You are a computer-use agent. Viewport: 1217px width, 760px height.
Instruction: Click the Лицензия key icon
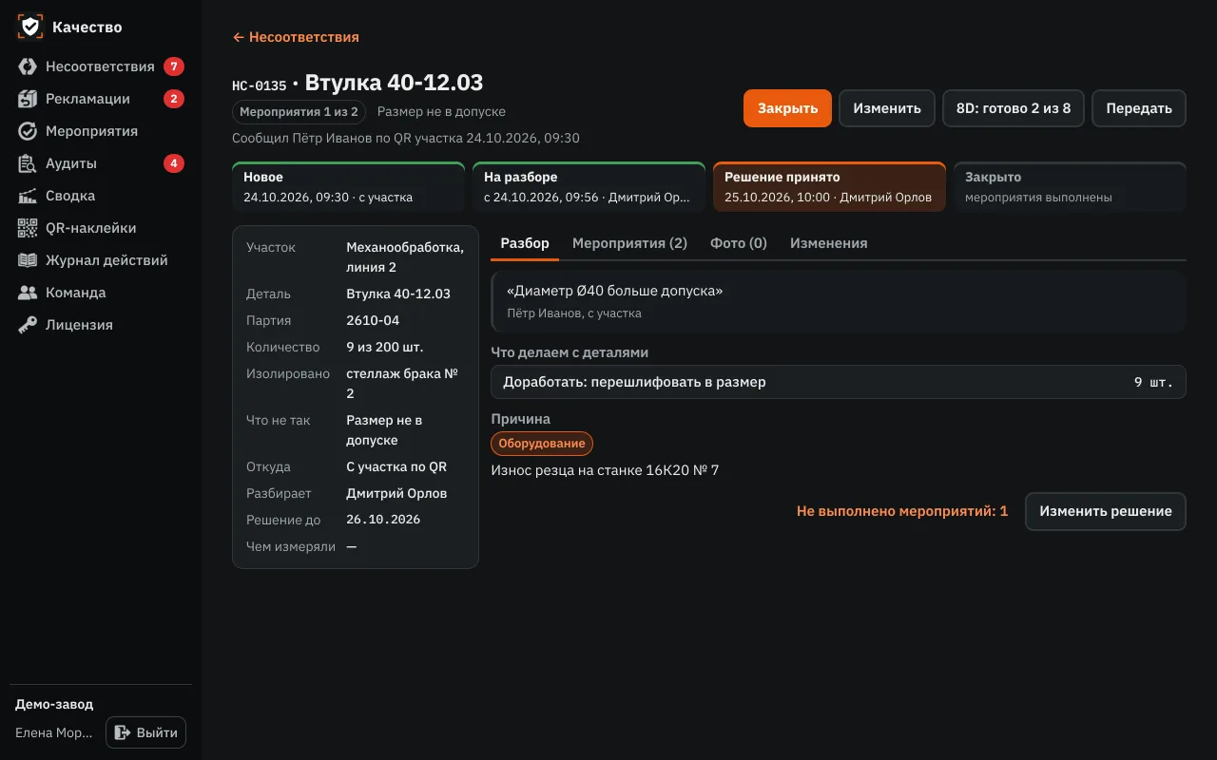(28, 325)
